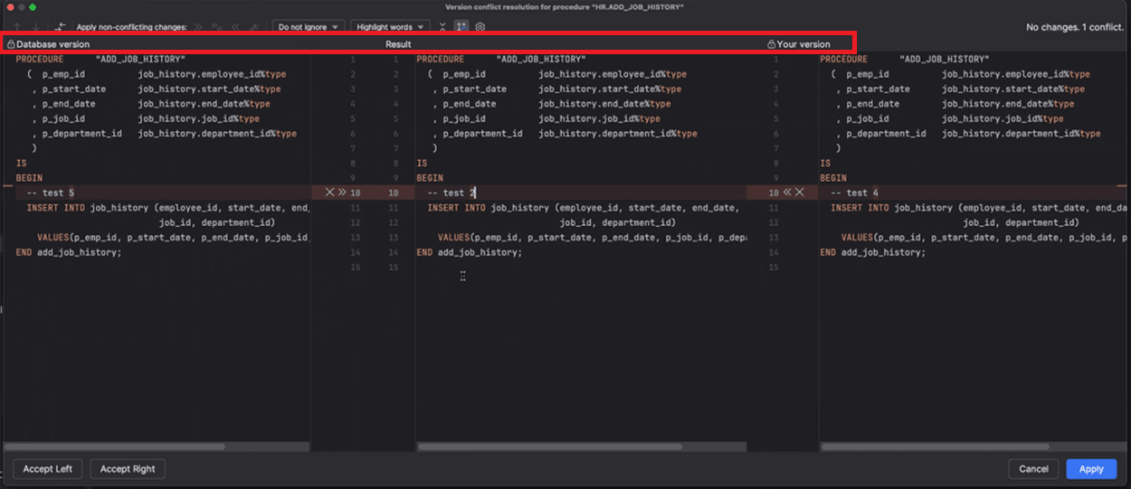
Task: Ignore the right change with X
Action: point(800,193)
